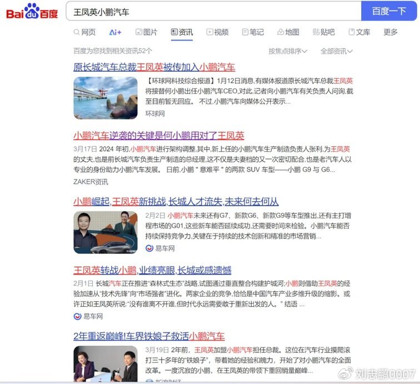
Task: Click 易车网 source text under 2月2日 article
Action: click(165, 248)
